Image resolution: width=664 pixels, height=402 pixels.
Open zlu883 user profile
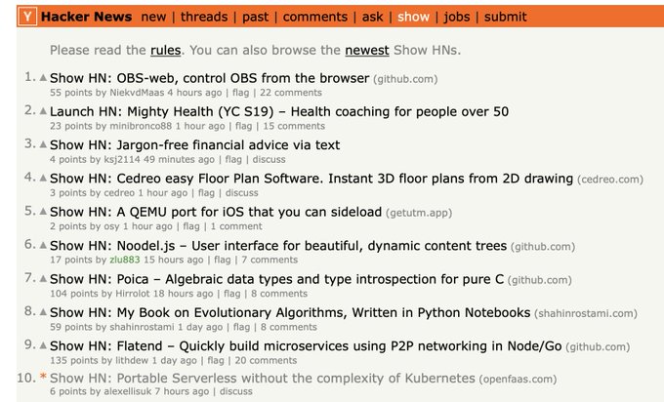(125, 260)
